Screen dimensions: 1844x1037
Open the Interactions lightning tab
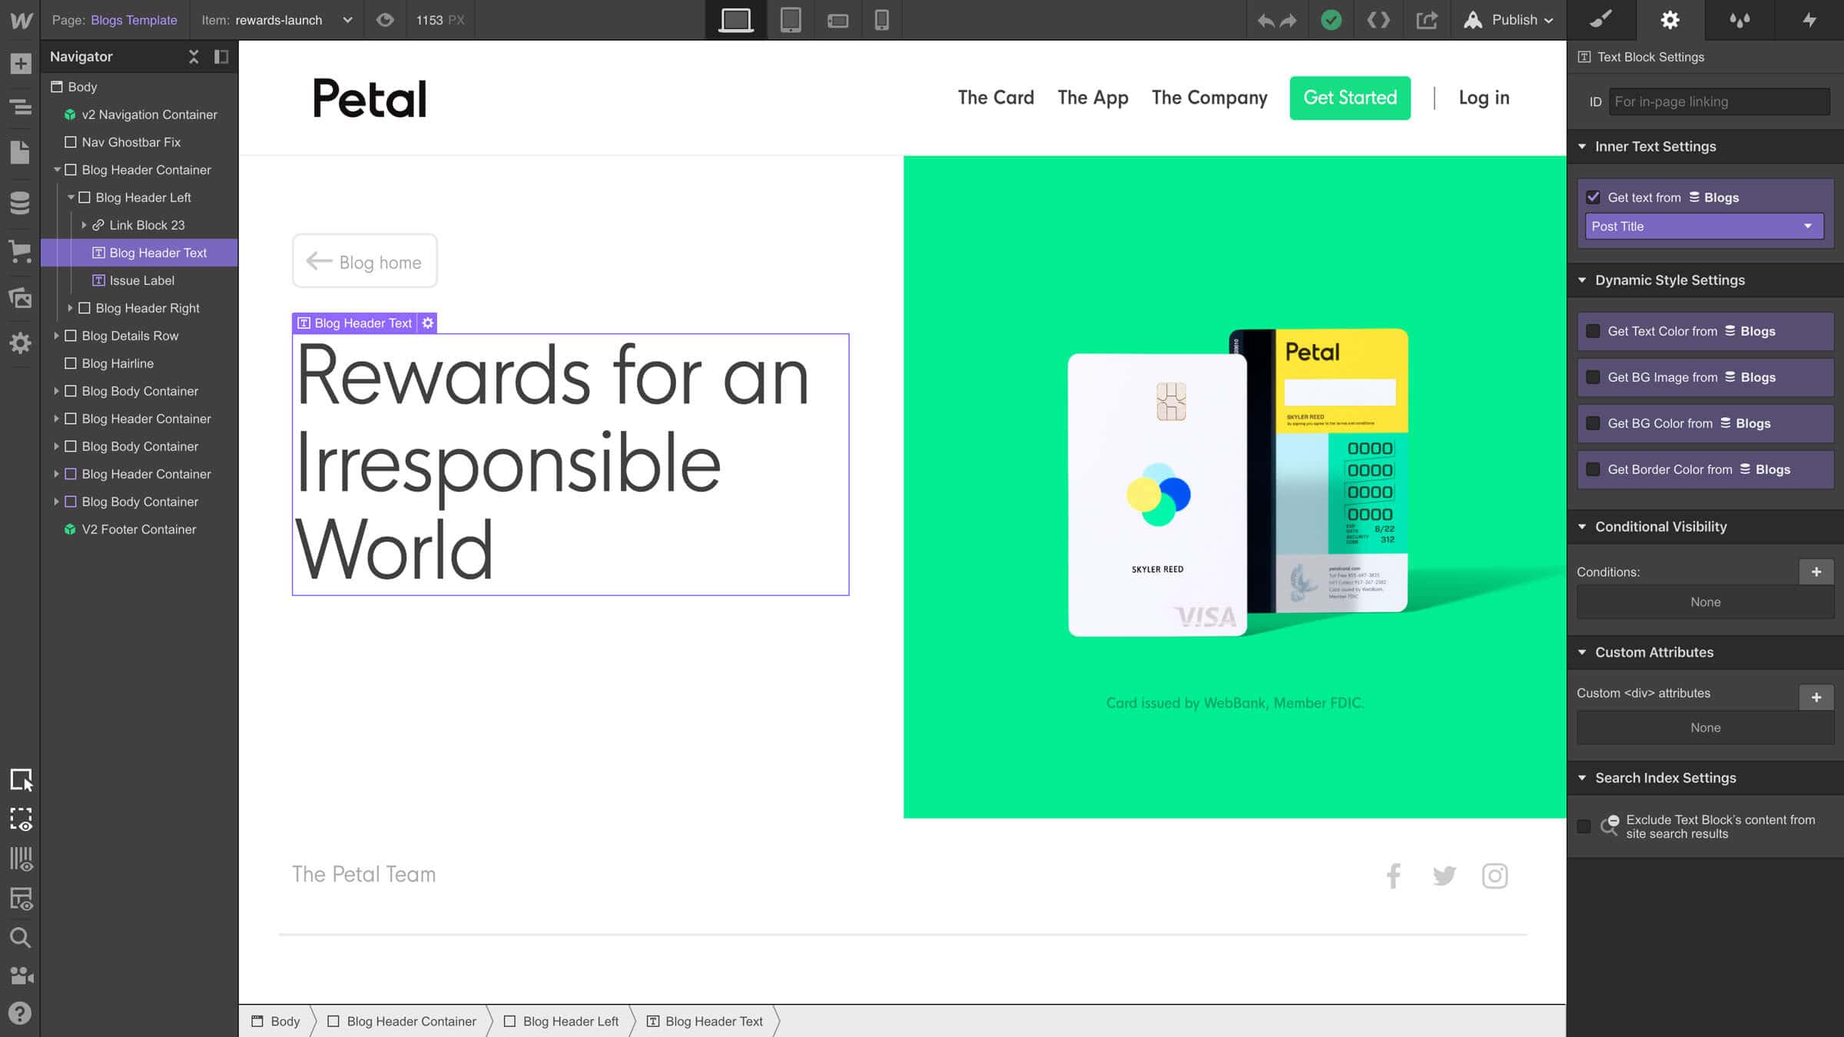[1809, 20]
